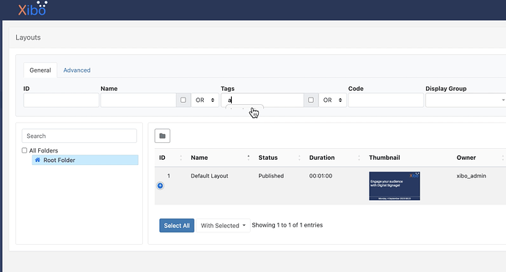Select the Root Folder tree item

(85, 160)
